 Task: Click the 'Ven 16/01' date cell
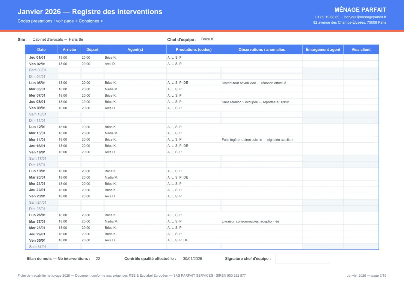41,152
